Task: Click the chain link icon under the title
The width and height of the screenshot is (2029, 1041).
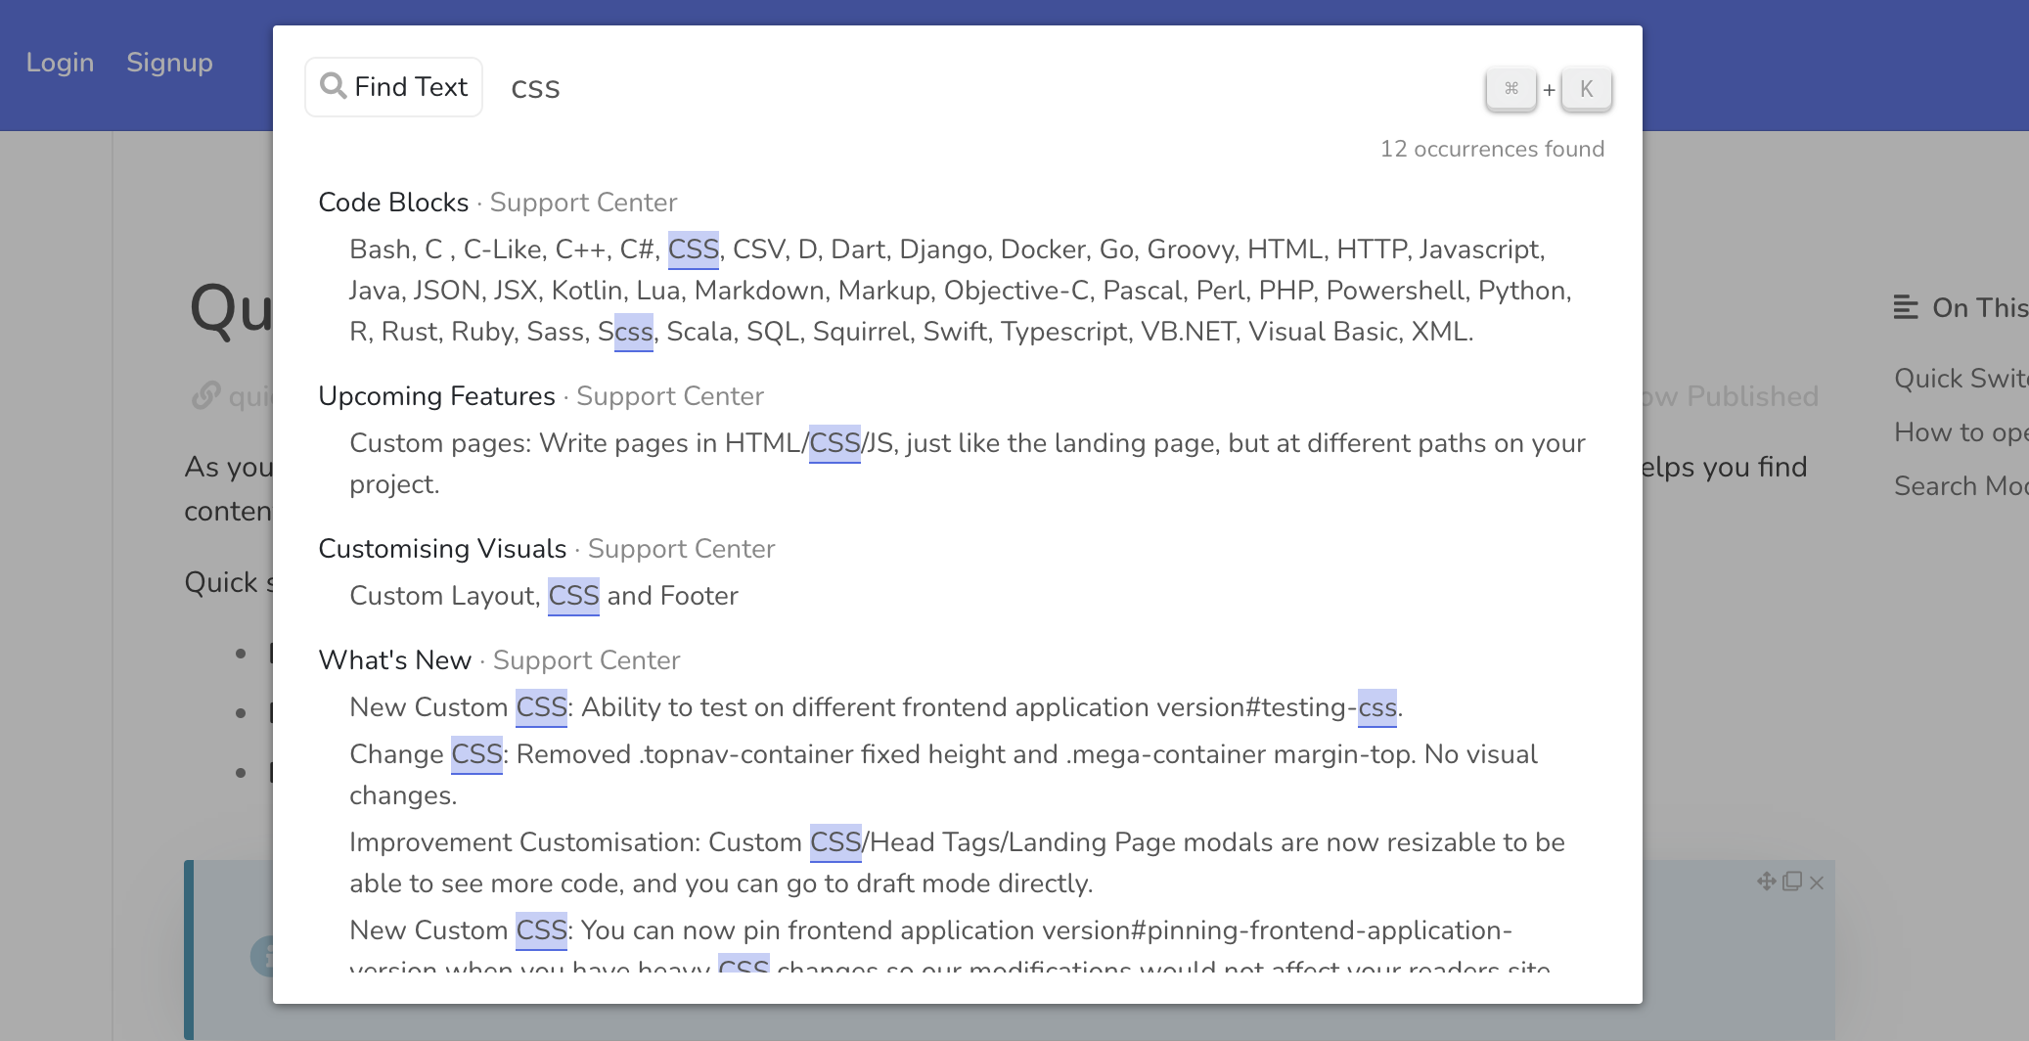Action: pyautogui.click(x=205, y=395)
